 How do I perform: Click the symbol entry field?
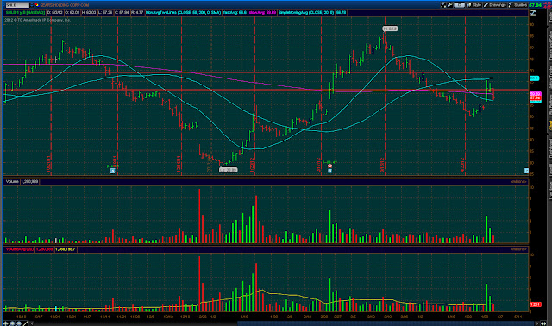[x=17, y=5]
